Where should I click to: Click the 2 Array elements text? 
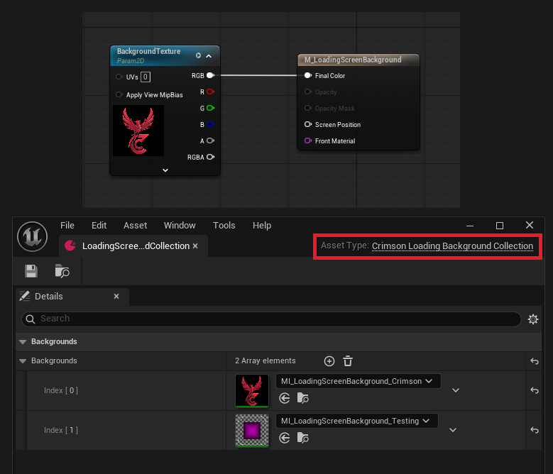[x=265, y=361]
